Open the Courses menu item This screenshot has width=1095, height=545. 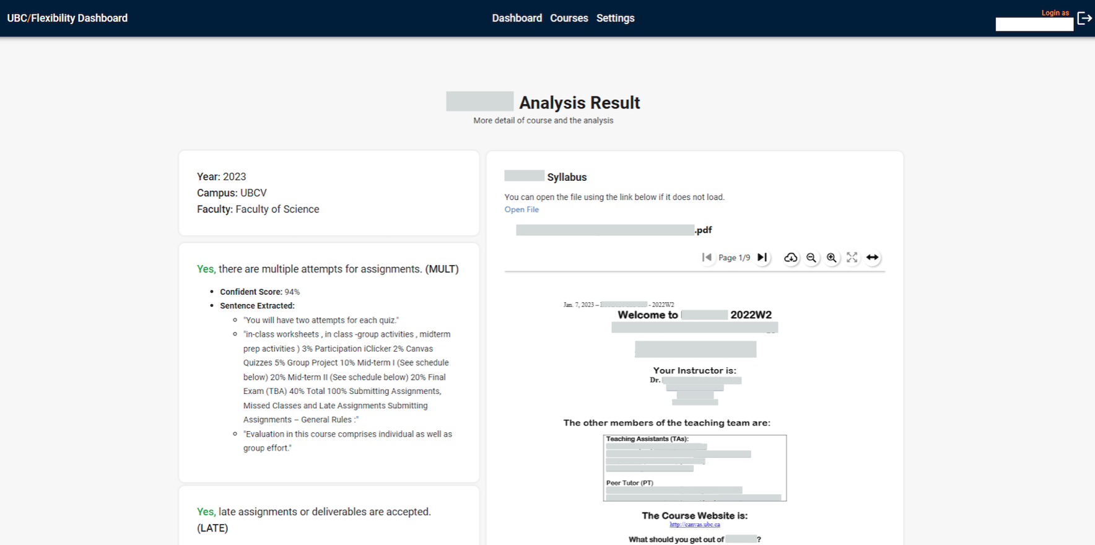tap(569, 18)
